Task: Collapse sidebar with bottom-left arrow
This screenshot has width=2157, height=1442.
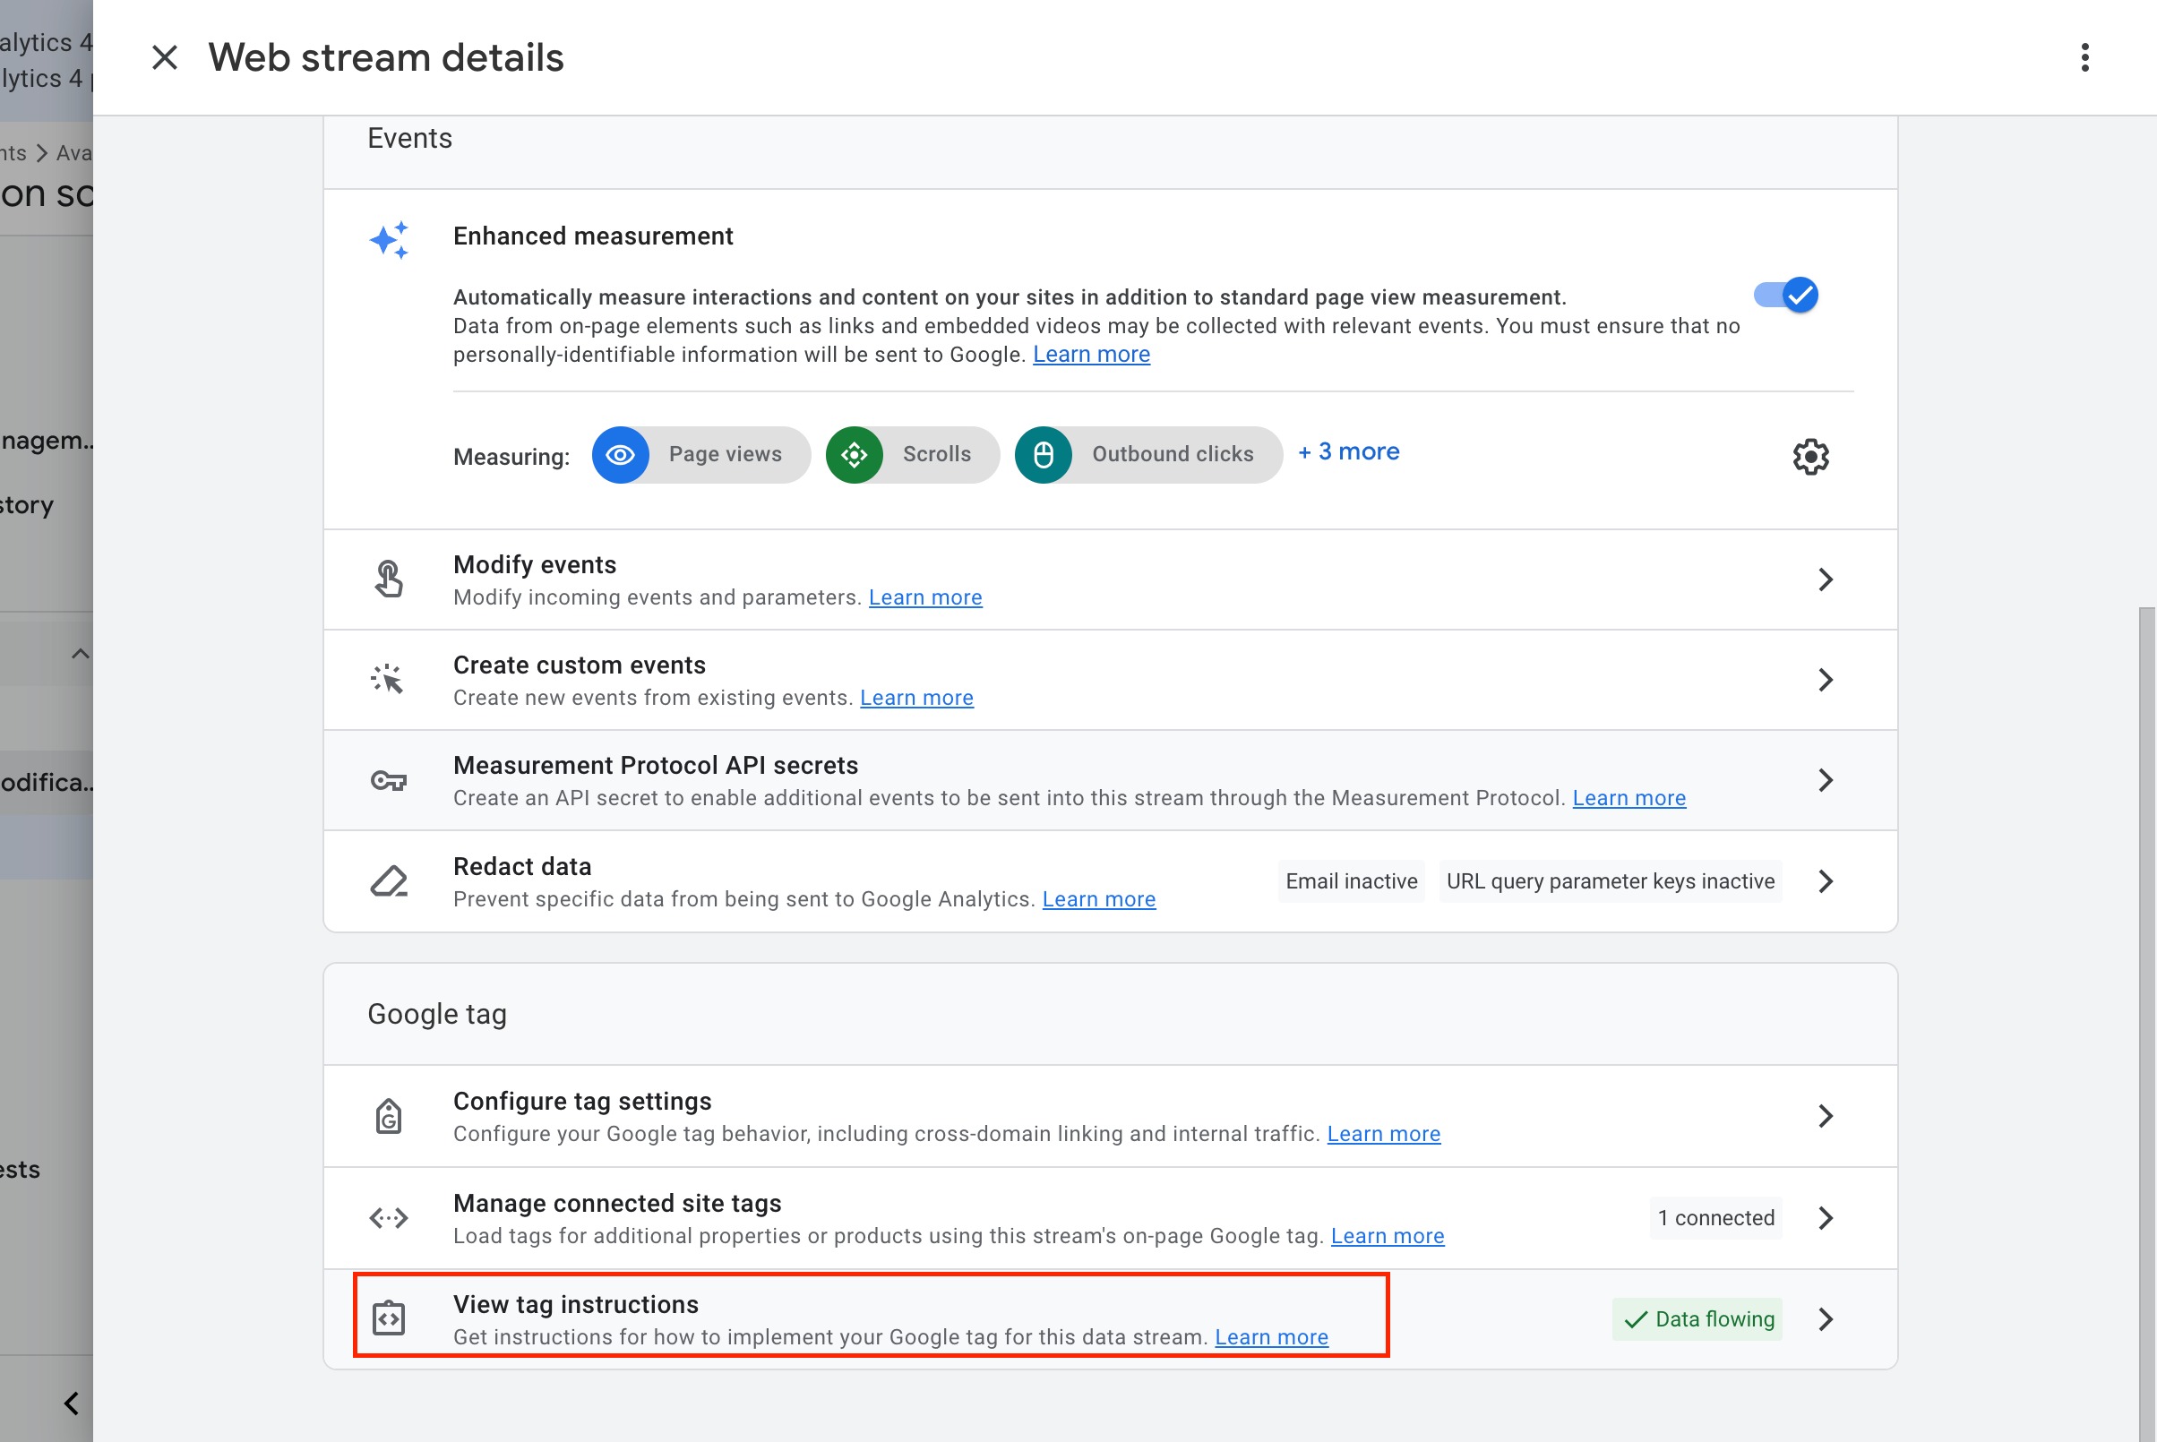Action: 72,1403
